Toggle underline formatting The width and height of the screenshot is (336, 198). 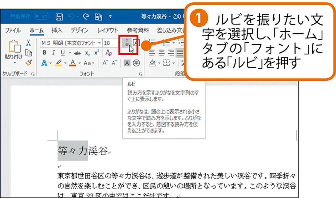[x=62, y=53]
